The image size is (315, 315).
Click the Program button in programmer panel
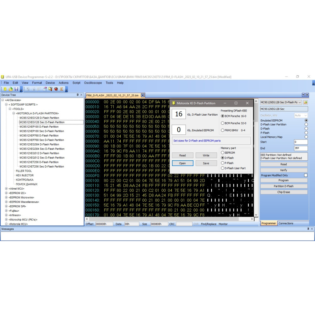(284, 180)
